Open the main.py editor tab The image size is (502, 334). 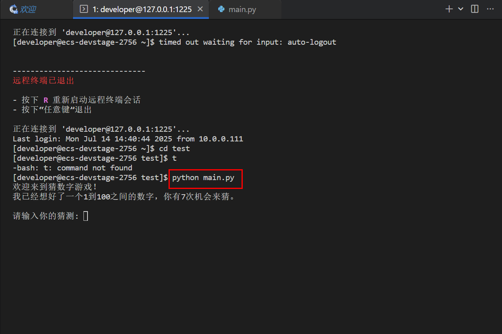(245, 9)
